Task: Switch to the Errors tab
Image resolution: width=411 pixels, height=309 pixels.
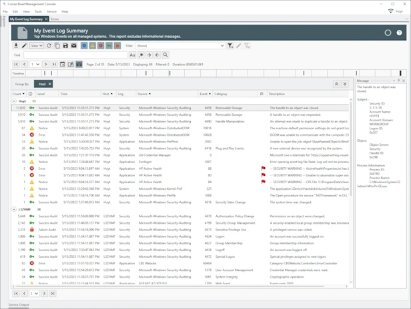Action: (x=55, y=19)
